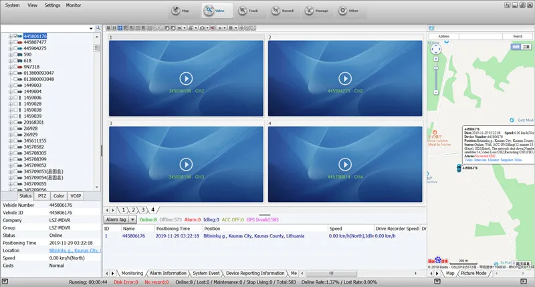Click vehicle 445806176 marker on map
The height and width of the screenshot is (287, 535).
pyautogui.click(x=459, y=167)
